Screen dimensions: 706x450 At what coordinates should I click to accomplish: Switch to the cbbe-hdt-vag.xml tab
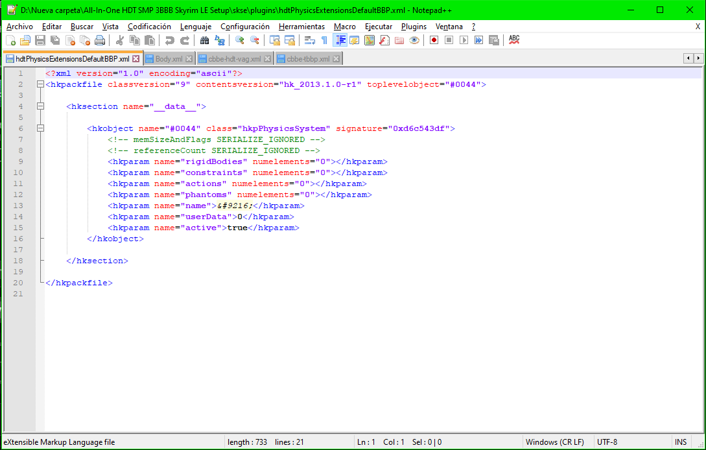[x=235, y=59]
